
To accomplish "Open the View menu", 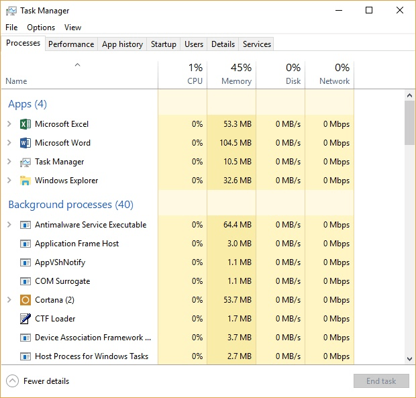I will click(72, 28).
